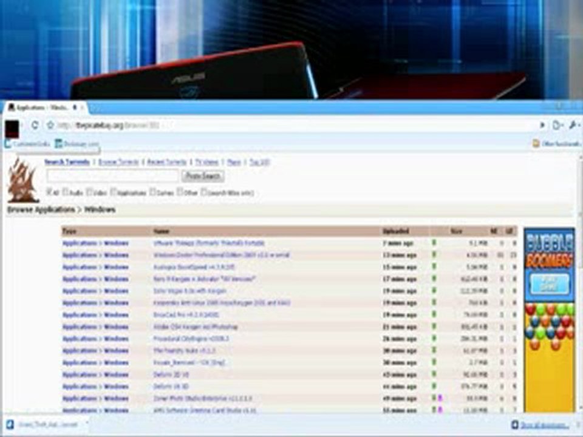Screen dimensions: 583x437
Task: Click the Pirate Search button
Action: pos(203,176)
